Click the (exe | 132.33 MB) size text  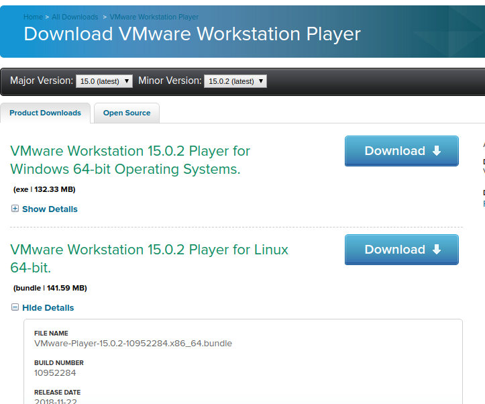click(44, 189)
